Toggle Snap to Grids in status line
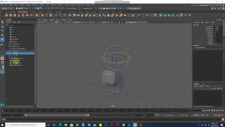The image size is (225, 127). click(x=49, y=8)
